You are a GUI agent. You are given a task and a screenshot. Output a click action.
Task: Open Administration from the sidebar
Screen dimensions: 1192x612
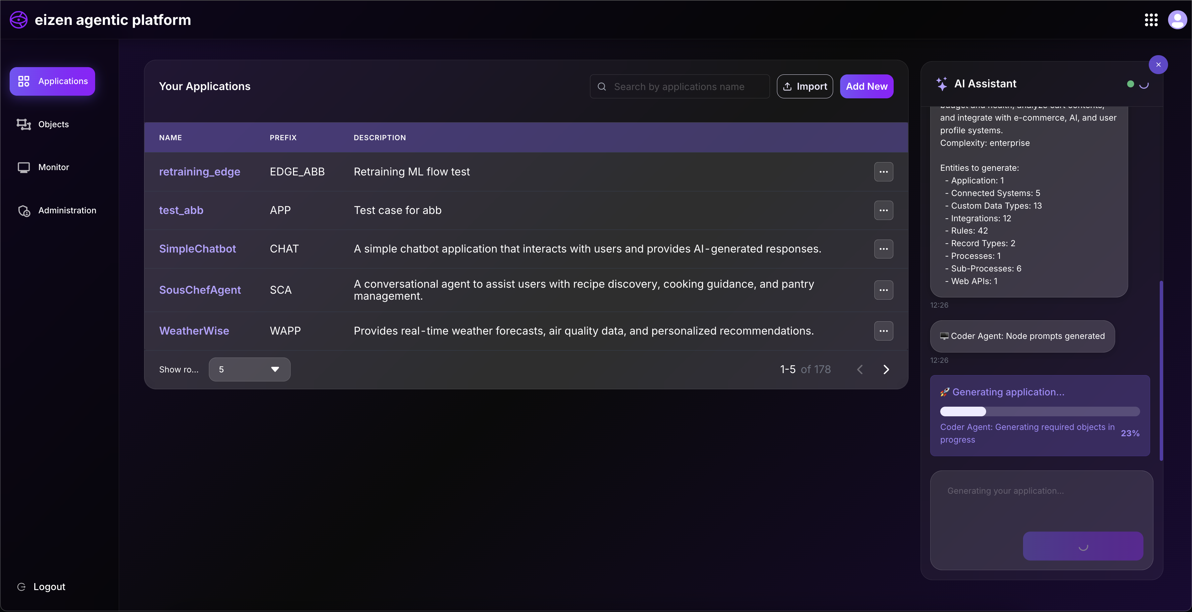point(67,210)
